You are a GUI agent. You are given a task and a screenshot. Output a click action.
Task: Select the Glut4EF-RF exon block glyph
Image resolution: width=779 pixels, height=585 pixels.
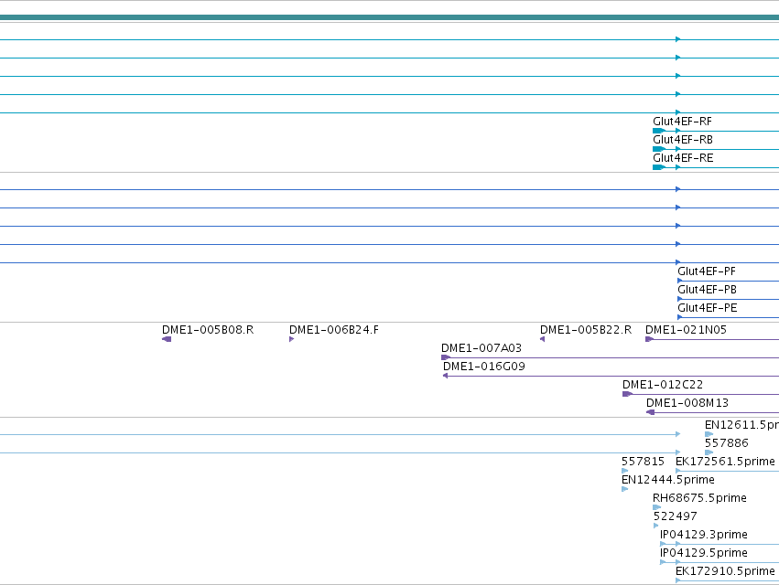click(x=659, y=131)
